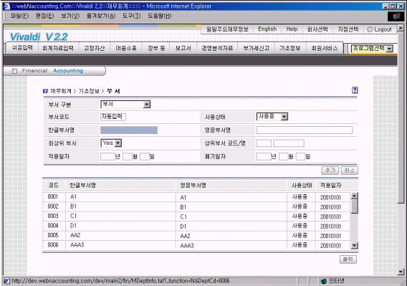Open the 도구(T) menu

pos(131,16)
